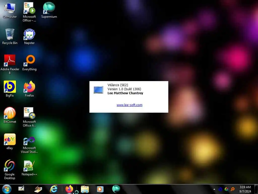
Task: Select the Recycle Bin icon
Action: pyautogui.click(x=10, y=36)
